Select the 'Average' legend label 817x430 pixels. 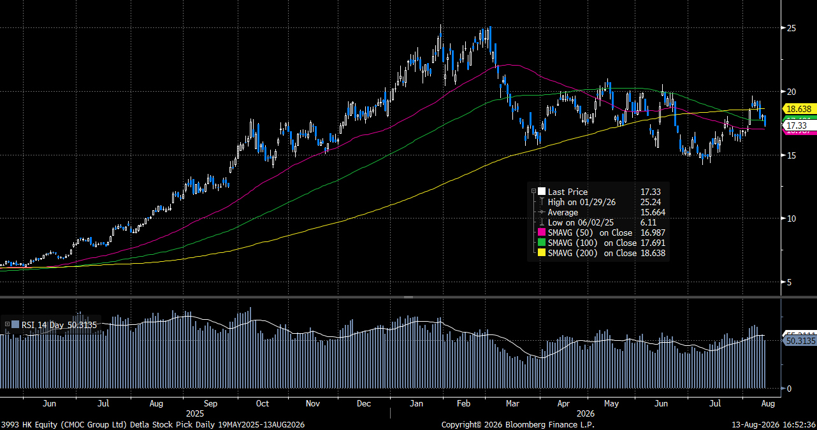pos(563,212)
